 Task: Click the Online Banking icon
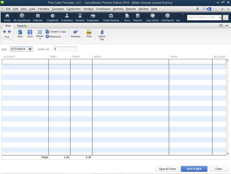point(111,16)
